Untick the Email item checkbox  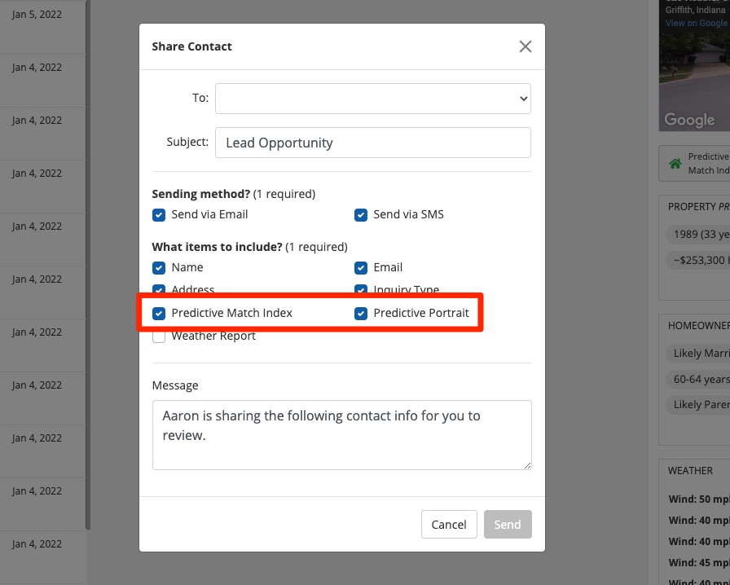coord(361,267)
